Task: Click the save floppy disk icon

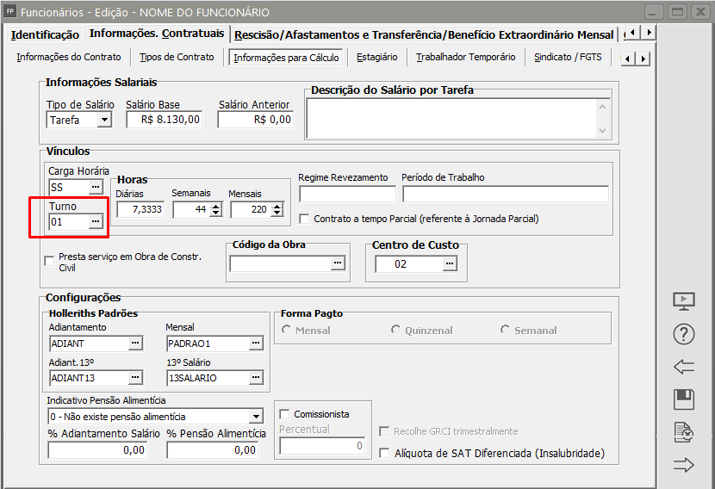Action: (x=684, y=399)
